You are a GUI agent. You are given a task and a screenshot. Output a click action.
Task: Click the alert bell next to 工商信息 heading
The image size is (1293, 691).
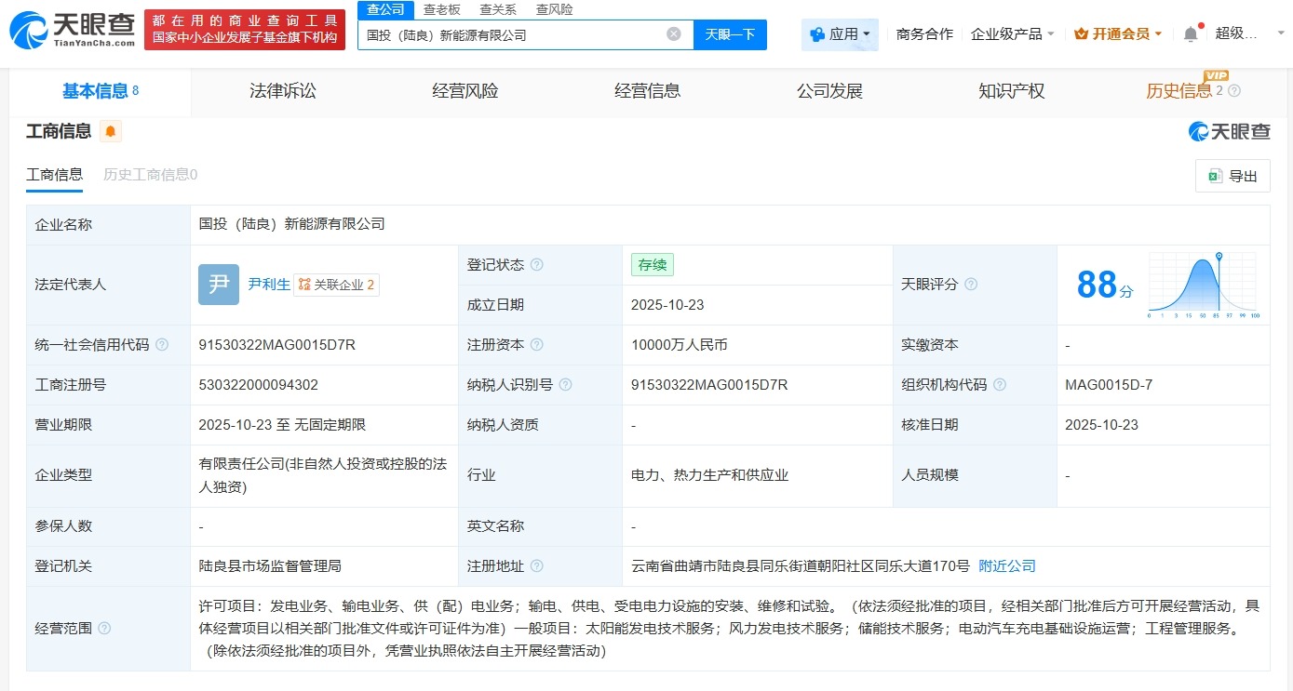(109, 132)
